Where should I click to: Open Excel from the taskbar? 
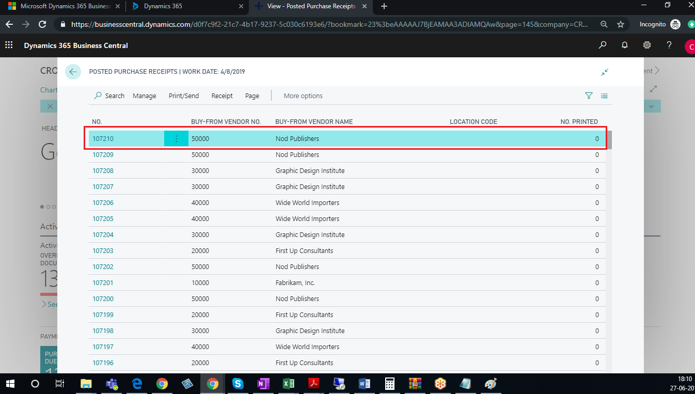click(x=288, y=384)
